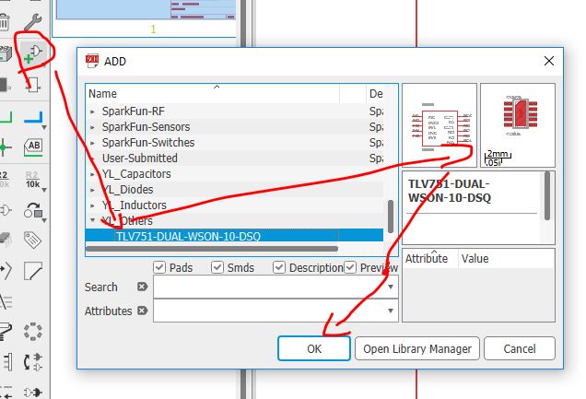This screenshot has width=586, height=399.
Task: Expand the YL_Capacitors library node
Action: point(92,174)
